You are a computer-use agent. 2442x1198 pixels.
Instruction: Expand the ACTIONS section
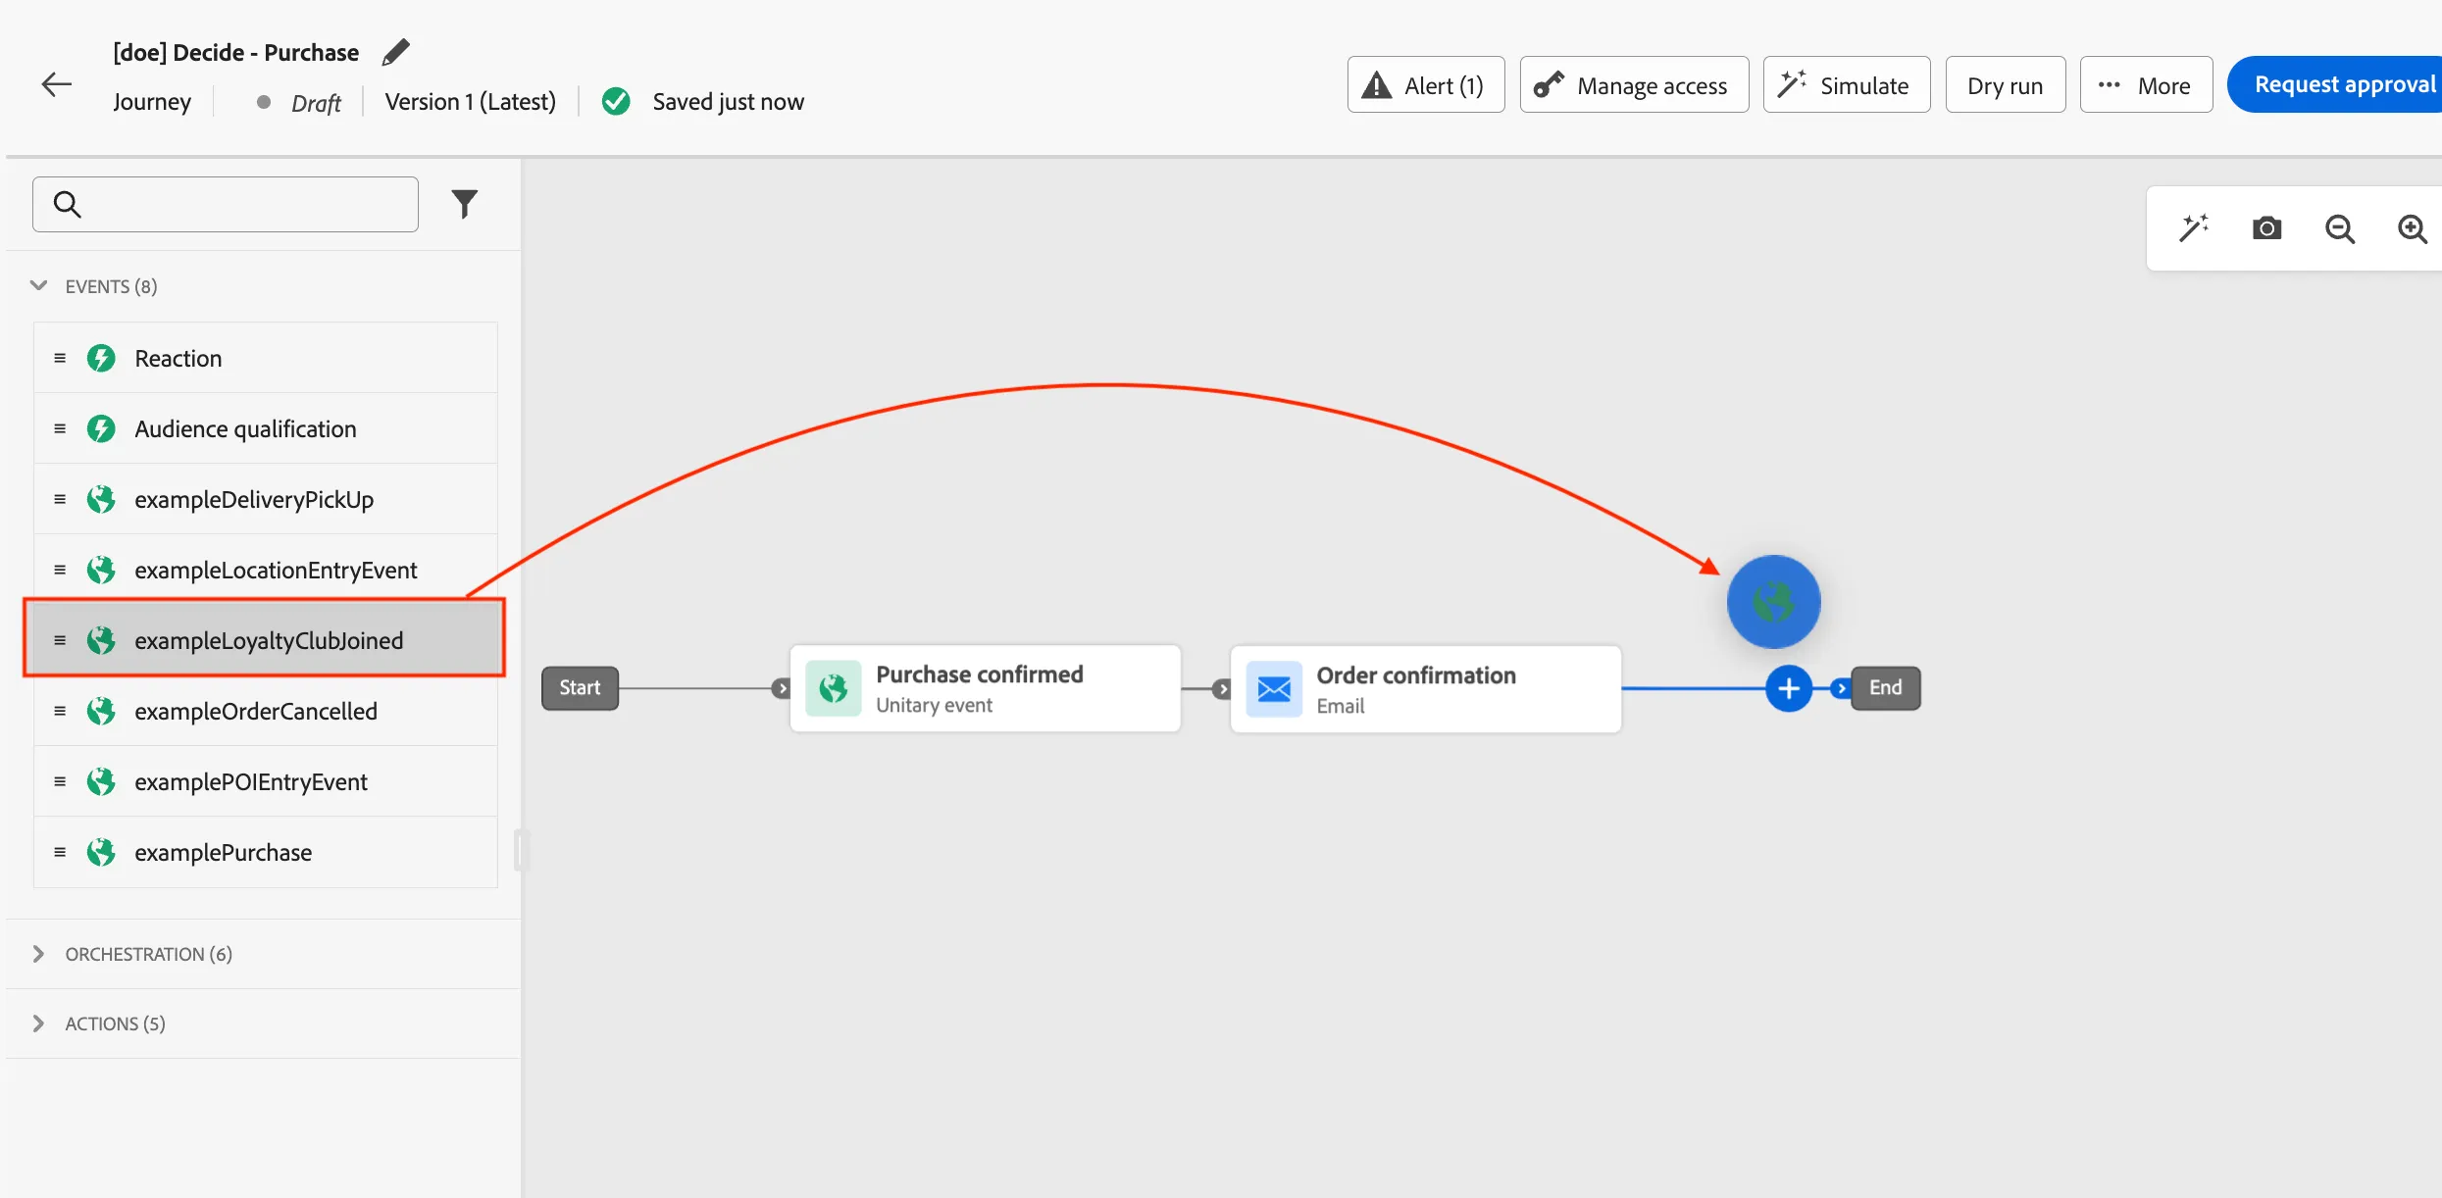[38, 1023]
